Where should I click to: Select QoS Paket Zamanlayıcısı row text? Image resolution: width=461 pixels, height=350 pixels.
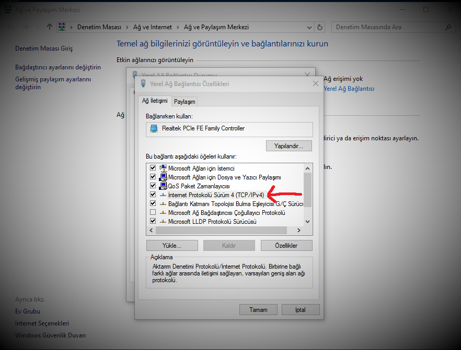(x=199, y=186)
